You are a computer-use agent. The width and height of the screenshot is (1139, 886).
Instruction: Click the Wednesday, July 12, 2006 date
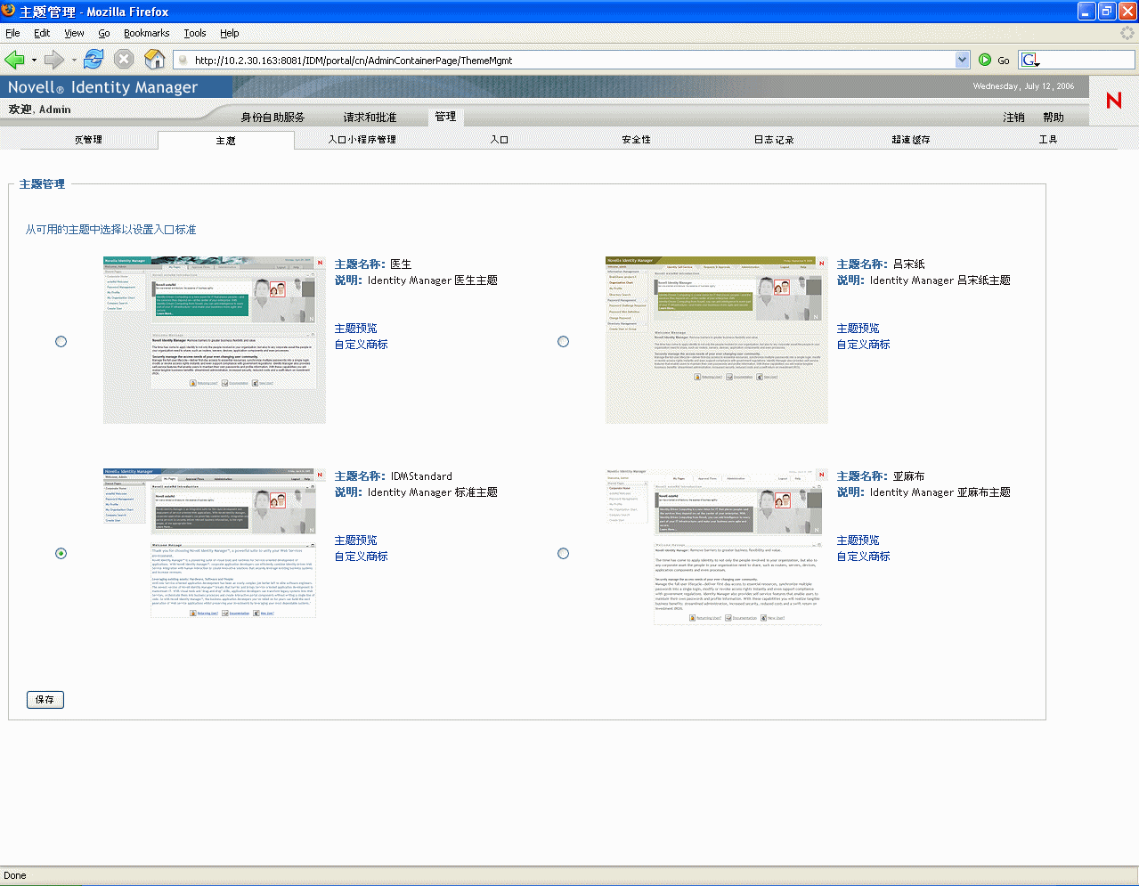[1023, 86]
